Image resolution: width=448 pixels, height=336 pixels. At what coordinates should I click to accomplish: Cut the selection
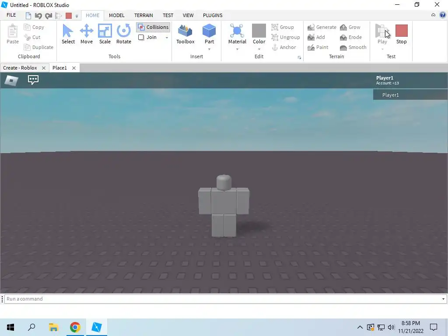tap(32, 37)
